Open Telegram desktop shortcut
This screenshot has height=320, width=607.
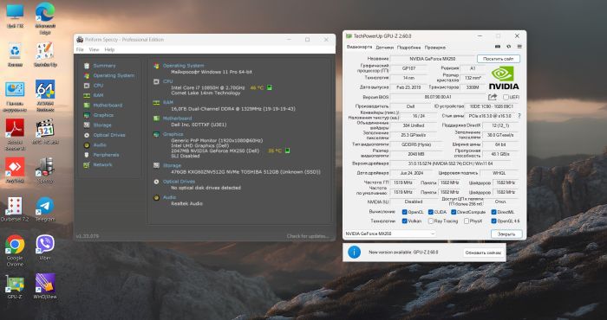click(x=45, y=208)
